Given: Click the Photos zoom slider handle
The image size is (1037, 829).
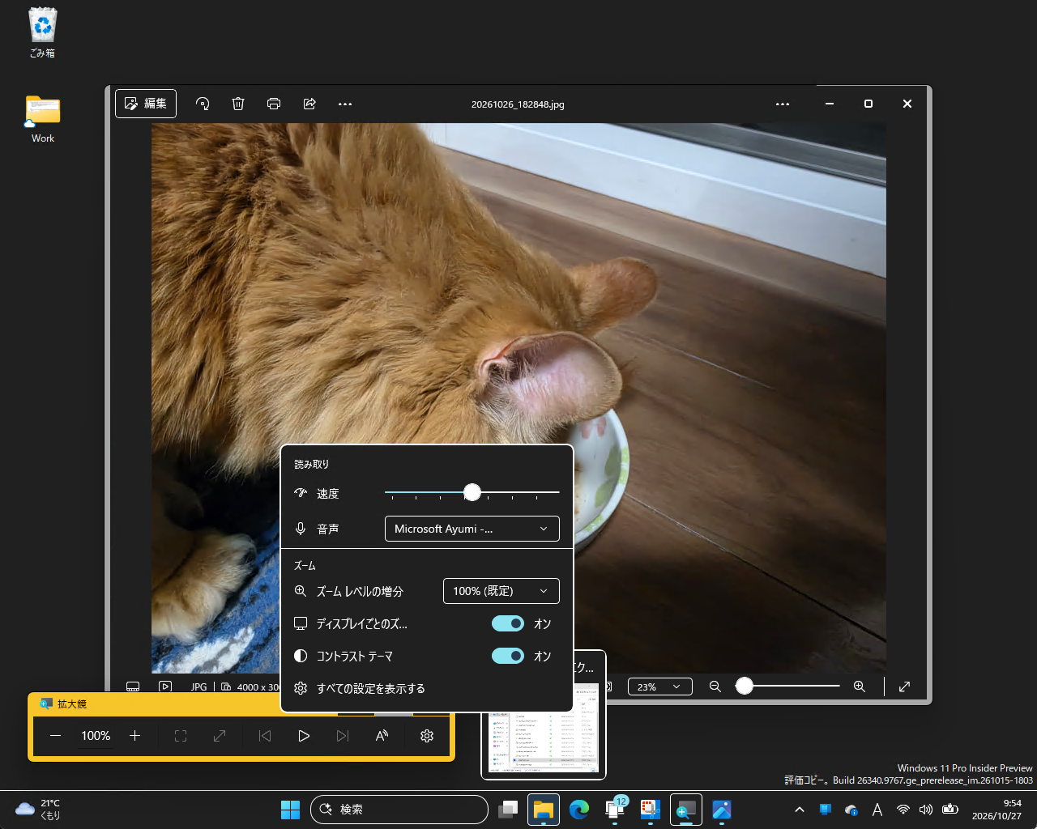Looking at the screenshot, I should pos(745,687).
